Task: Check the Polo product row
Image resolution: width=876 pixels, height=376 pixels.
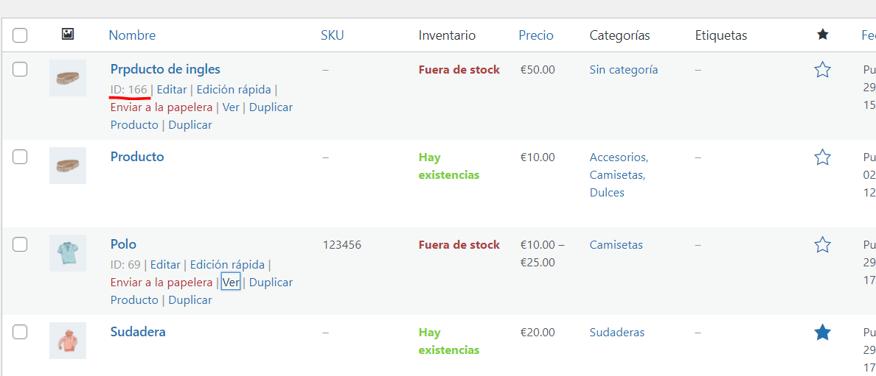Action: coord(20,244)
